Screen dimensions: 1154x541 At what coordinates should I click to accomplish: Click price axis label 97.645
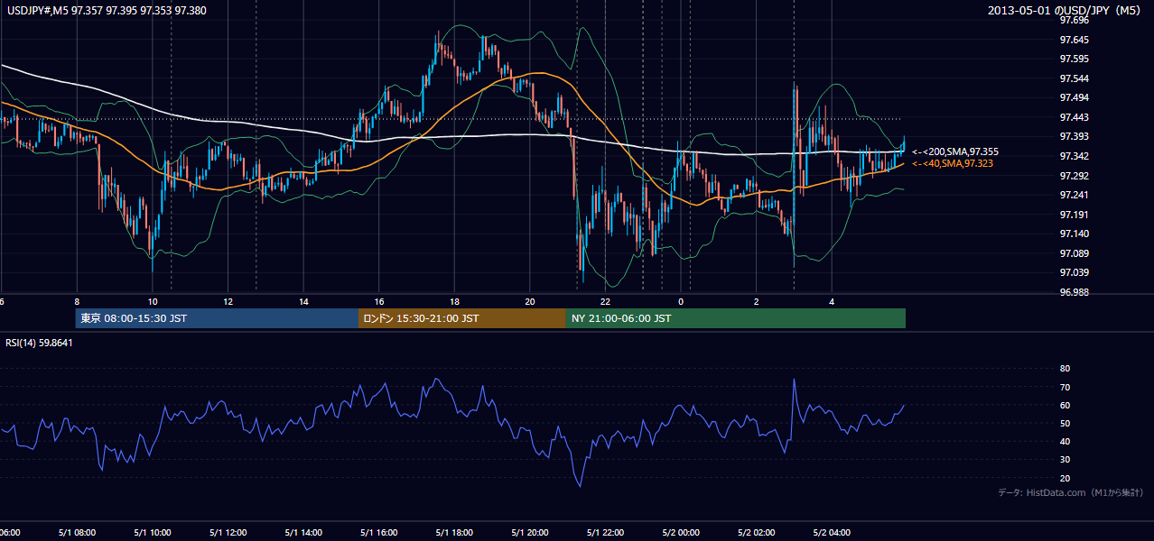coord(1075,40)
